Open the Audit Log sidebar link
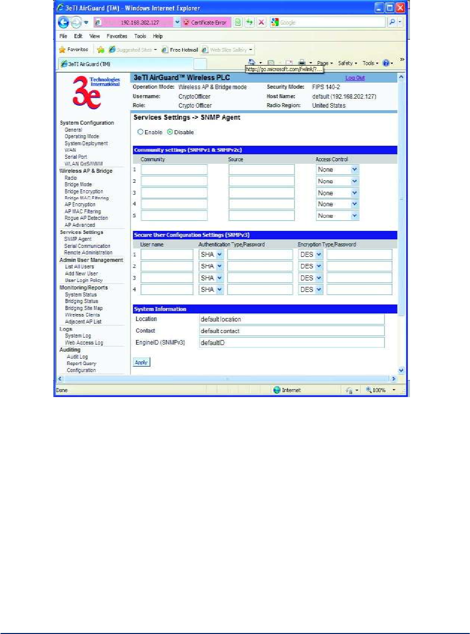This screenshot has width=470, height=634. pyautogui.click(x=77, y=357)
